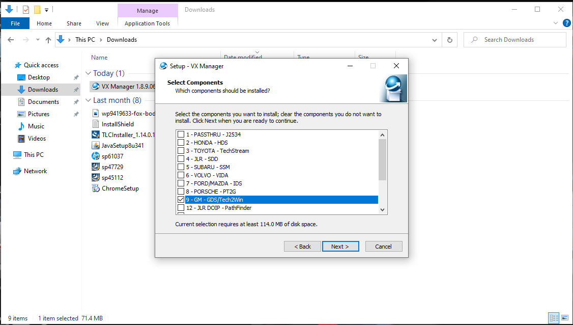
Task: Uncheck the GM - GDS/Tech2Win component
Action: click(181, 200)
